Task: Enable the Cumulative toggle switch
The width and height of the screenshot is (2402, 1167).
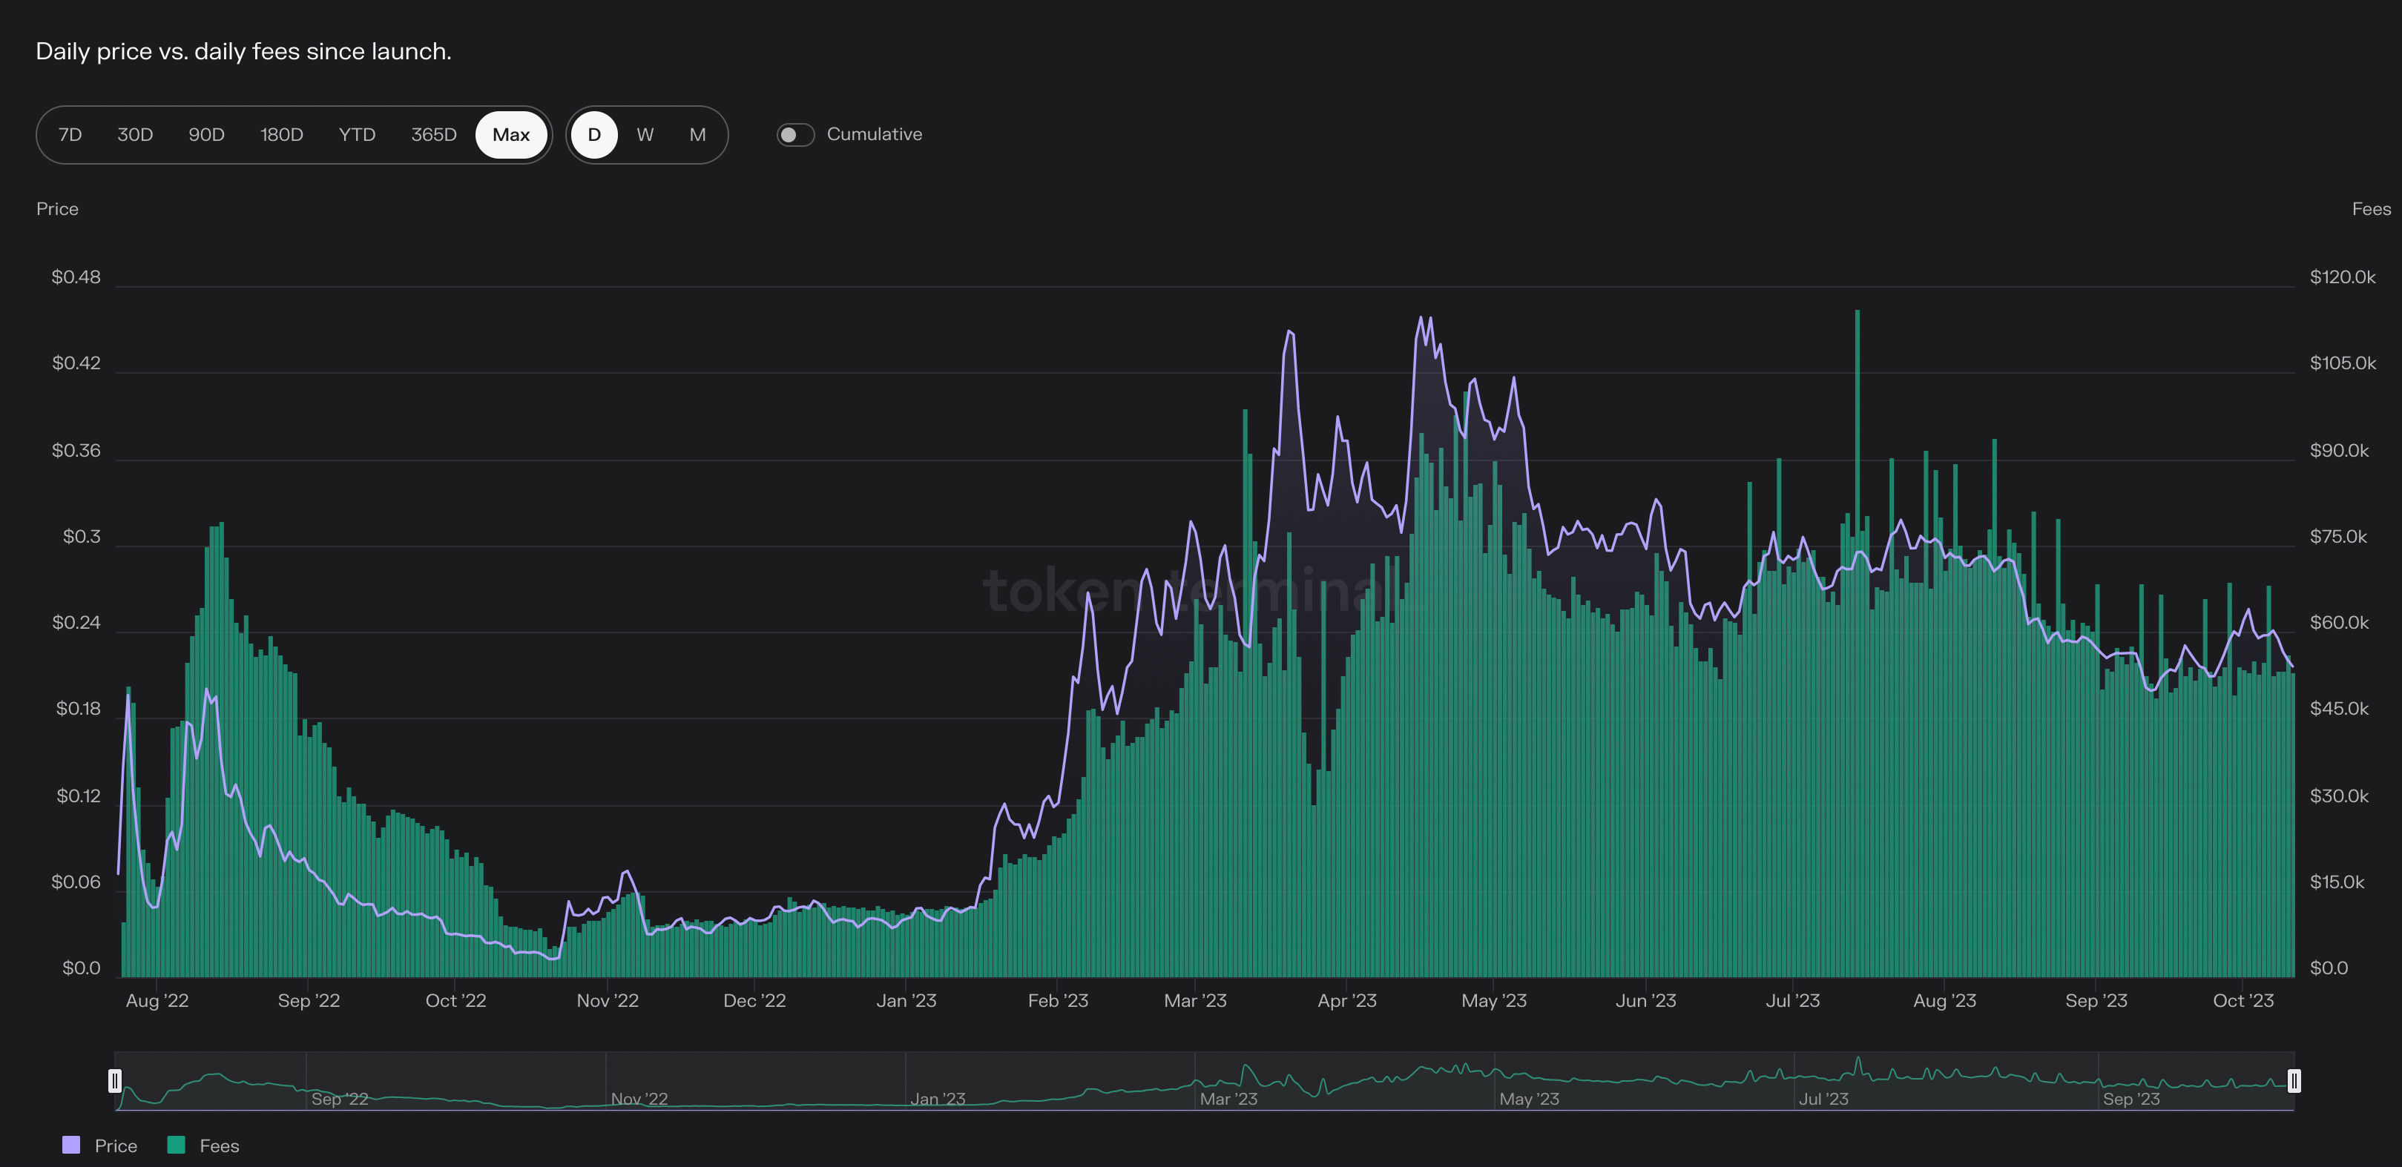Action: pyautogui.click(x=795, y=135)
